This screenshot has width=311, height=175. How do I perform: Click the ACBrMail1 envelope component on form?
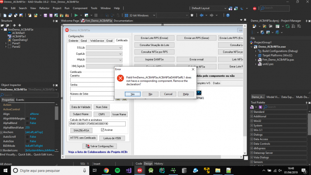[x=199, y=92]
